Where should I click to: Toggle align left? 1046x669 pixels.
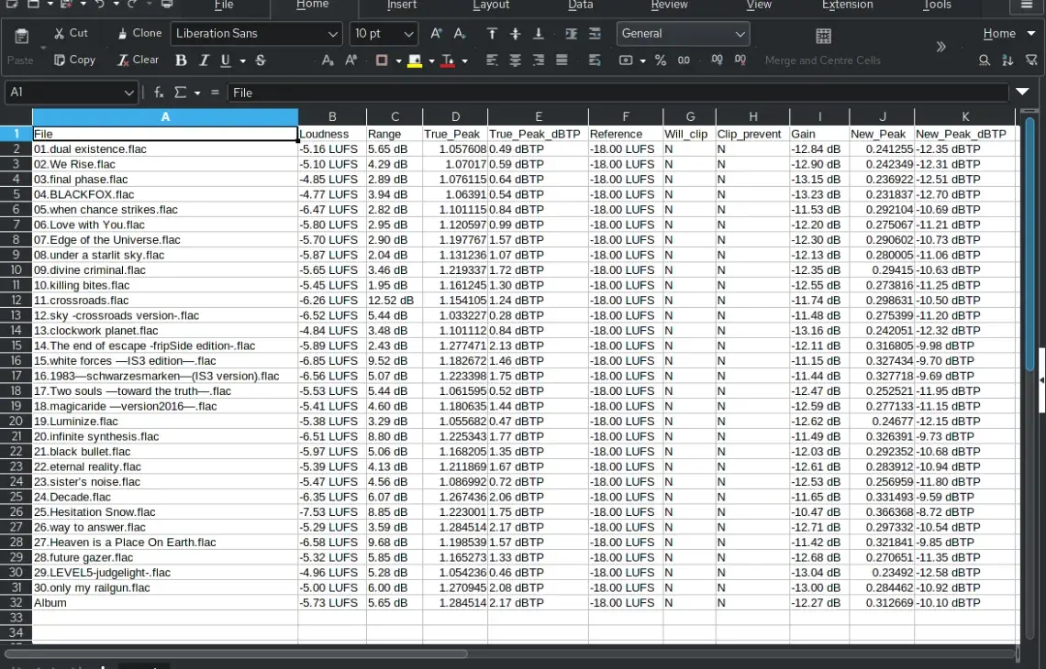point(492,60)
